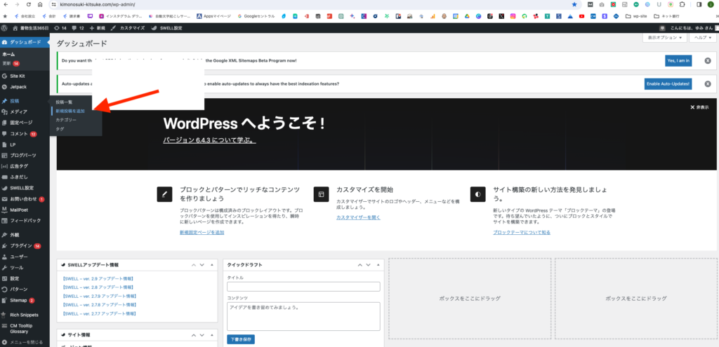Screen dimensions: 719x347
Task: Dismiss the Google XML Sitemaps beta notice
Action: click(x=707, y=61)
